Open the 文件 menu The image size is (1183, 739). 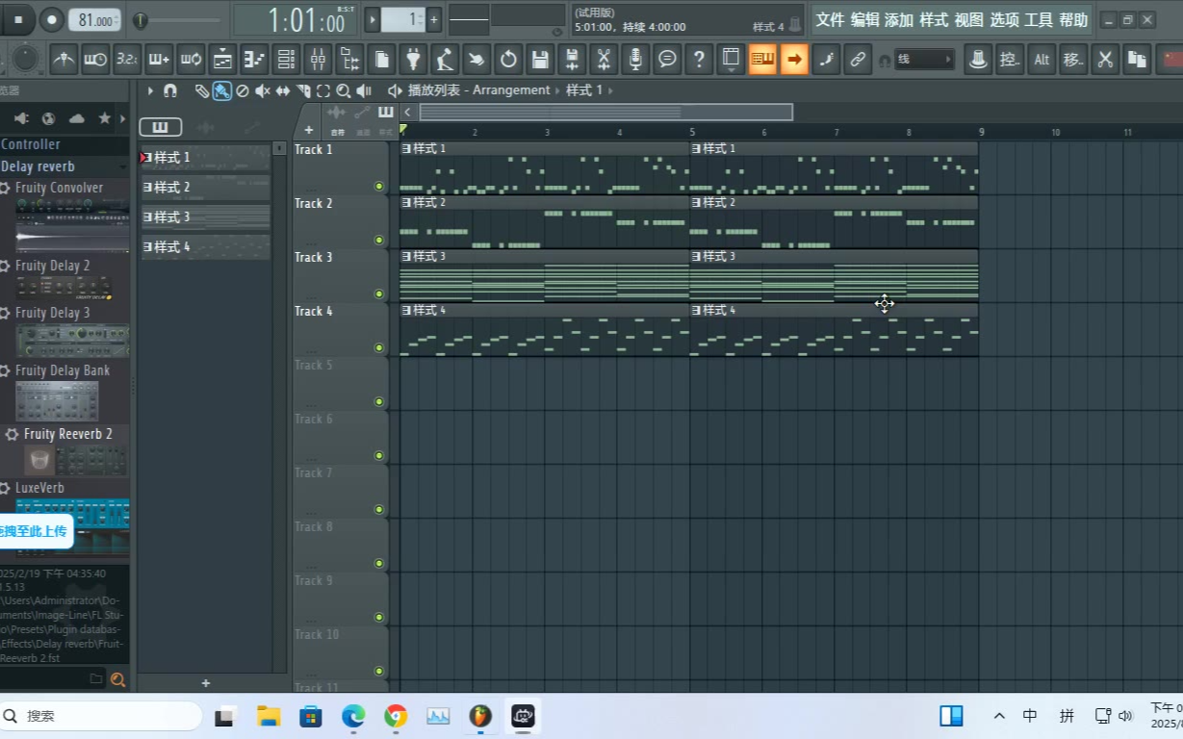(831, 20)
